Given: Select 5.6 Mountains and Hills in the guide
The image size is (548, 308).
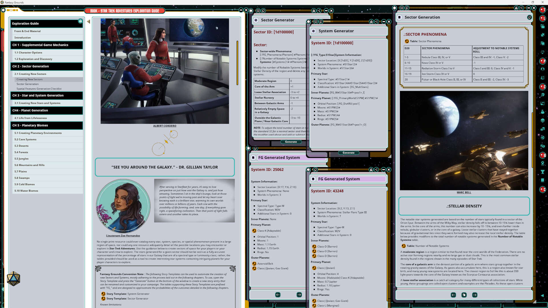Looking at the screenshot, I should click(x=29, y=165).
